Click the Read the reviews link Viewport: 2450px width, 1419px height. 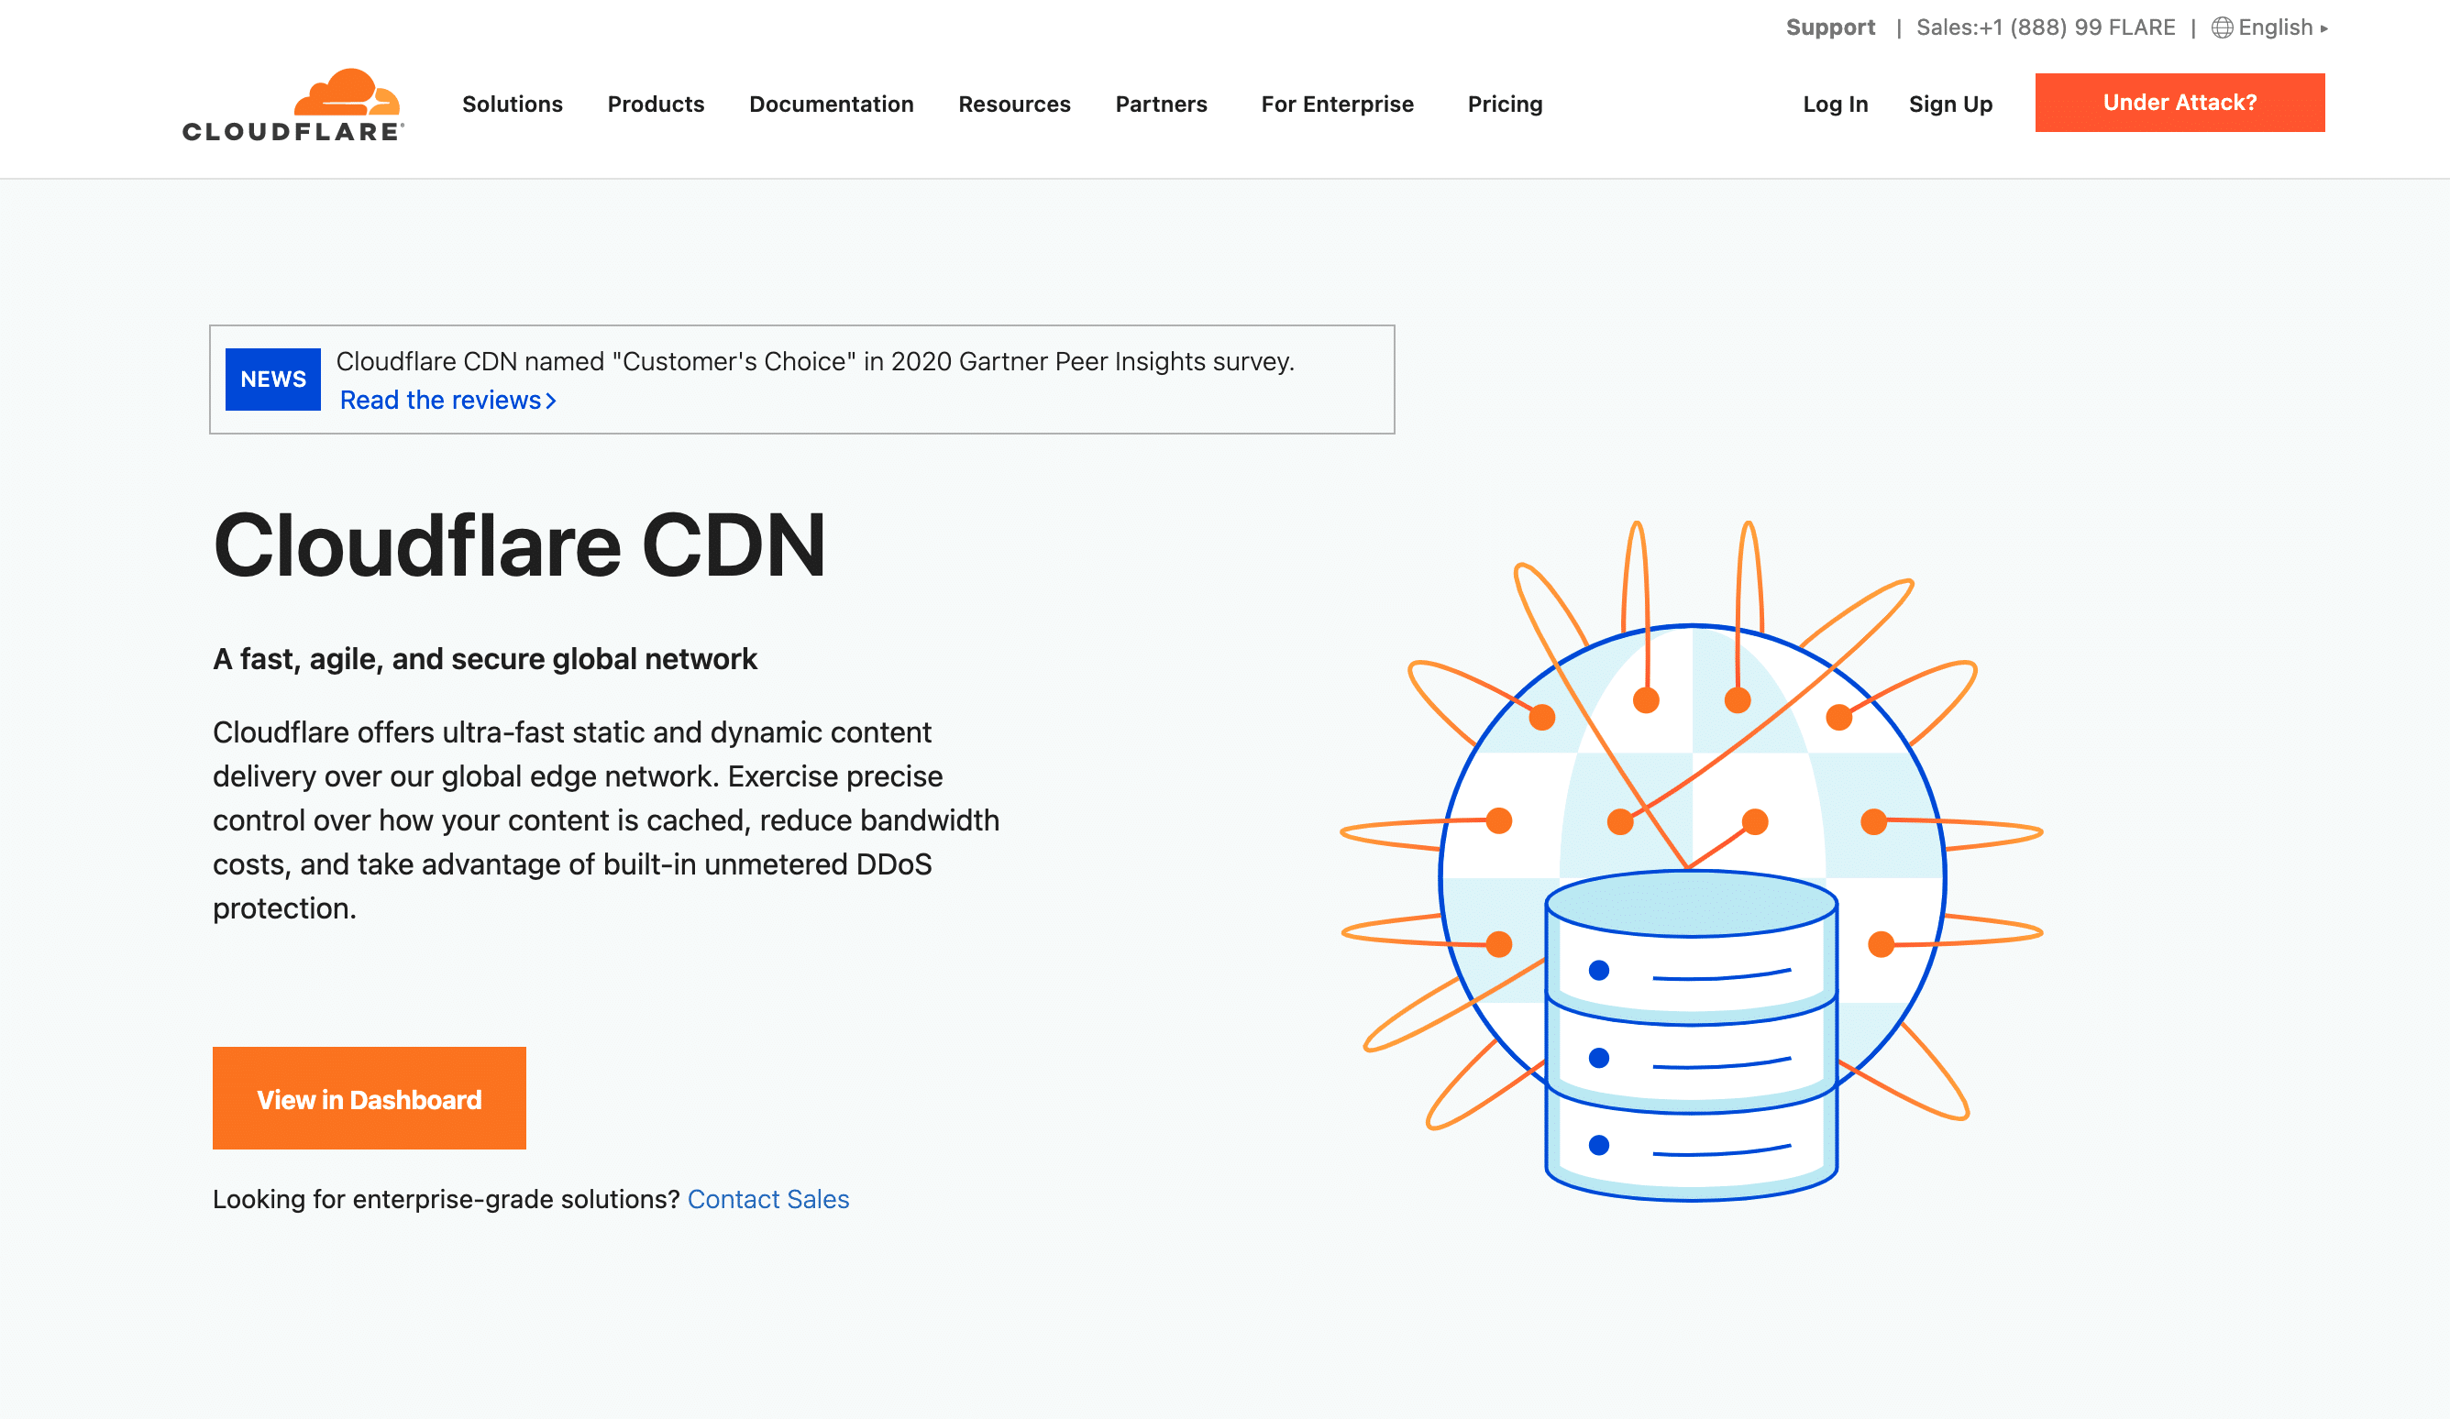tap(448, 400)
